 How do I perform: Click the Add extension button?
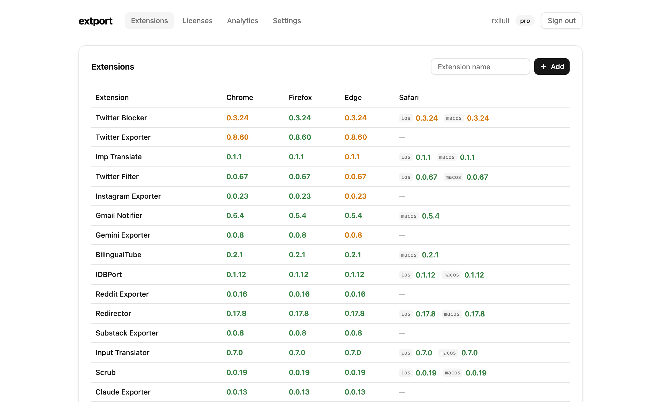pos(552,66)
